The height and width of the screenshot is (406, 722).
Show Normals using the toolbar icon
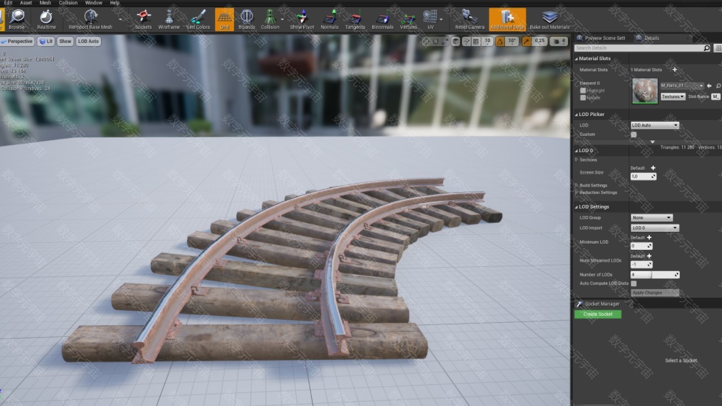329,19
